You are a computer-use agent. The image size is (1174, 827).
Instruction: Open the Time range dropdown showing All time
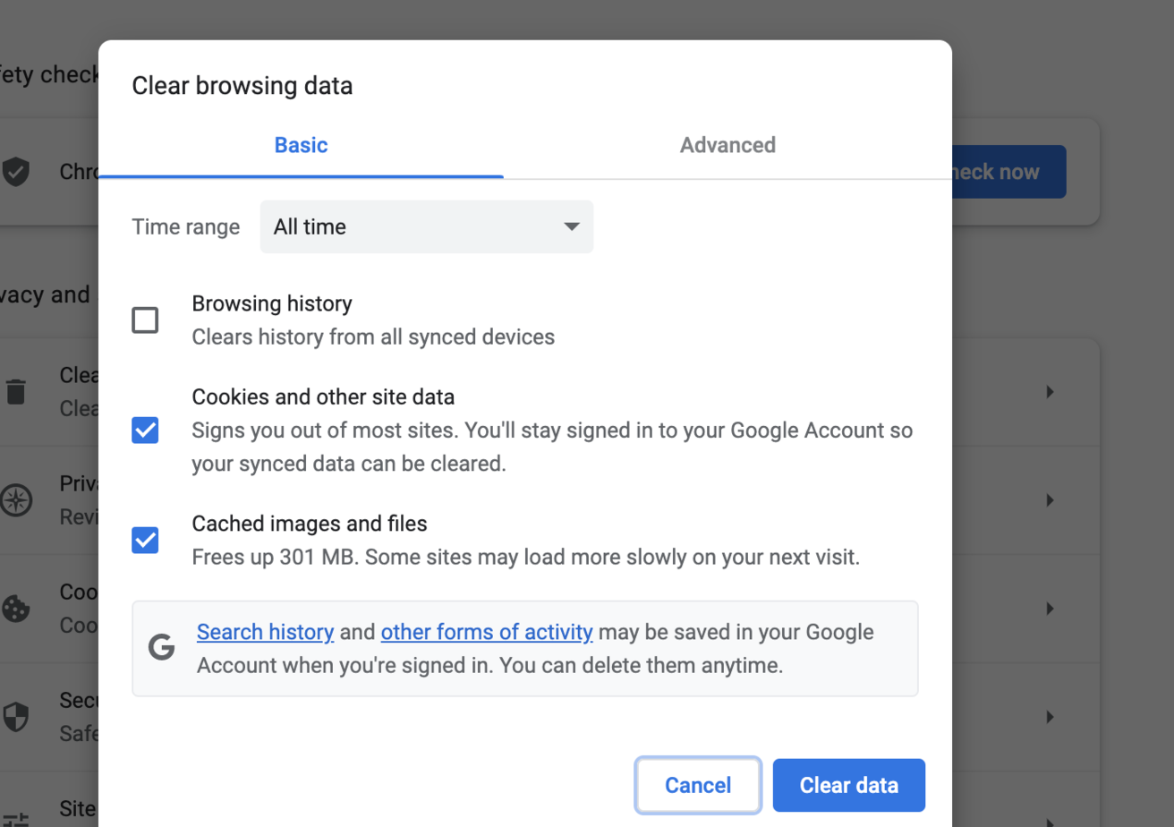[426, 226]
